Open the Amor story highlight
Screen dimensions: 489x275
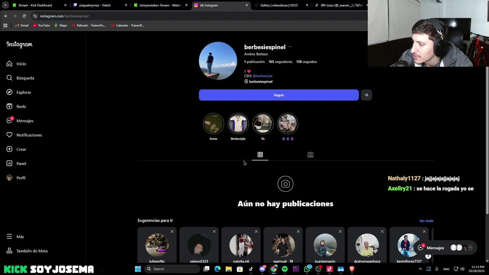(213, 124)
